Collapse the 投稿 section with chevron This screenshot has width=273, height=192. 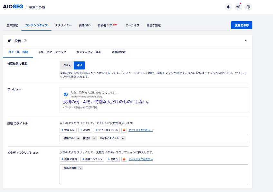[246, 41]
